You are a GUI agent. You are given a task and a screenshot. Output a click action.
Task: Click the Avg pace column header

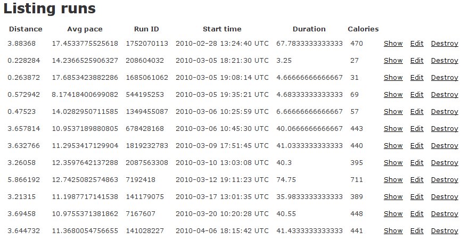85,29
